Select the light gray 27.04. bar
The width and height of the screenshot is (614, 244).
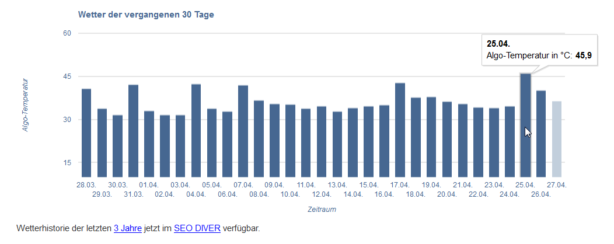coord(557,139)
